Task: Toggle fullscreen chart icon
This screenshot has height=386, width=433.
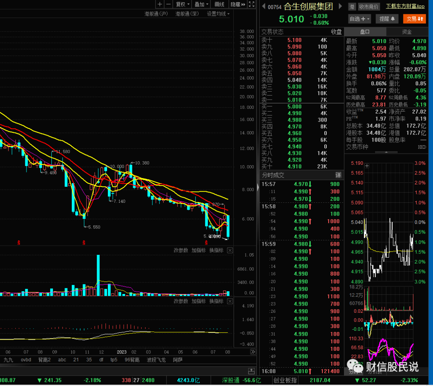Action: (251, 4)
